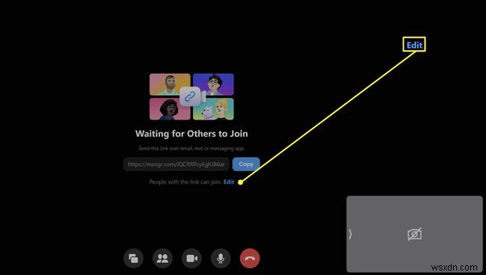End the call with red hang-up button
Screen dimensions: 486x275
click(x=250, y=258)
